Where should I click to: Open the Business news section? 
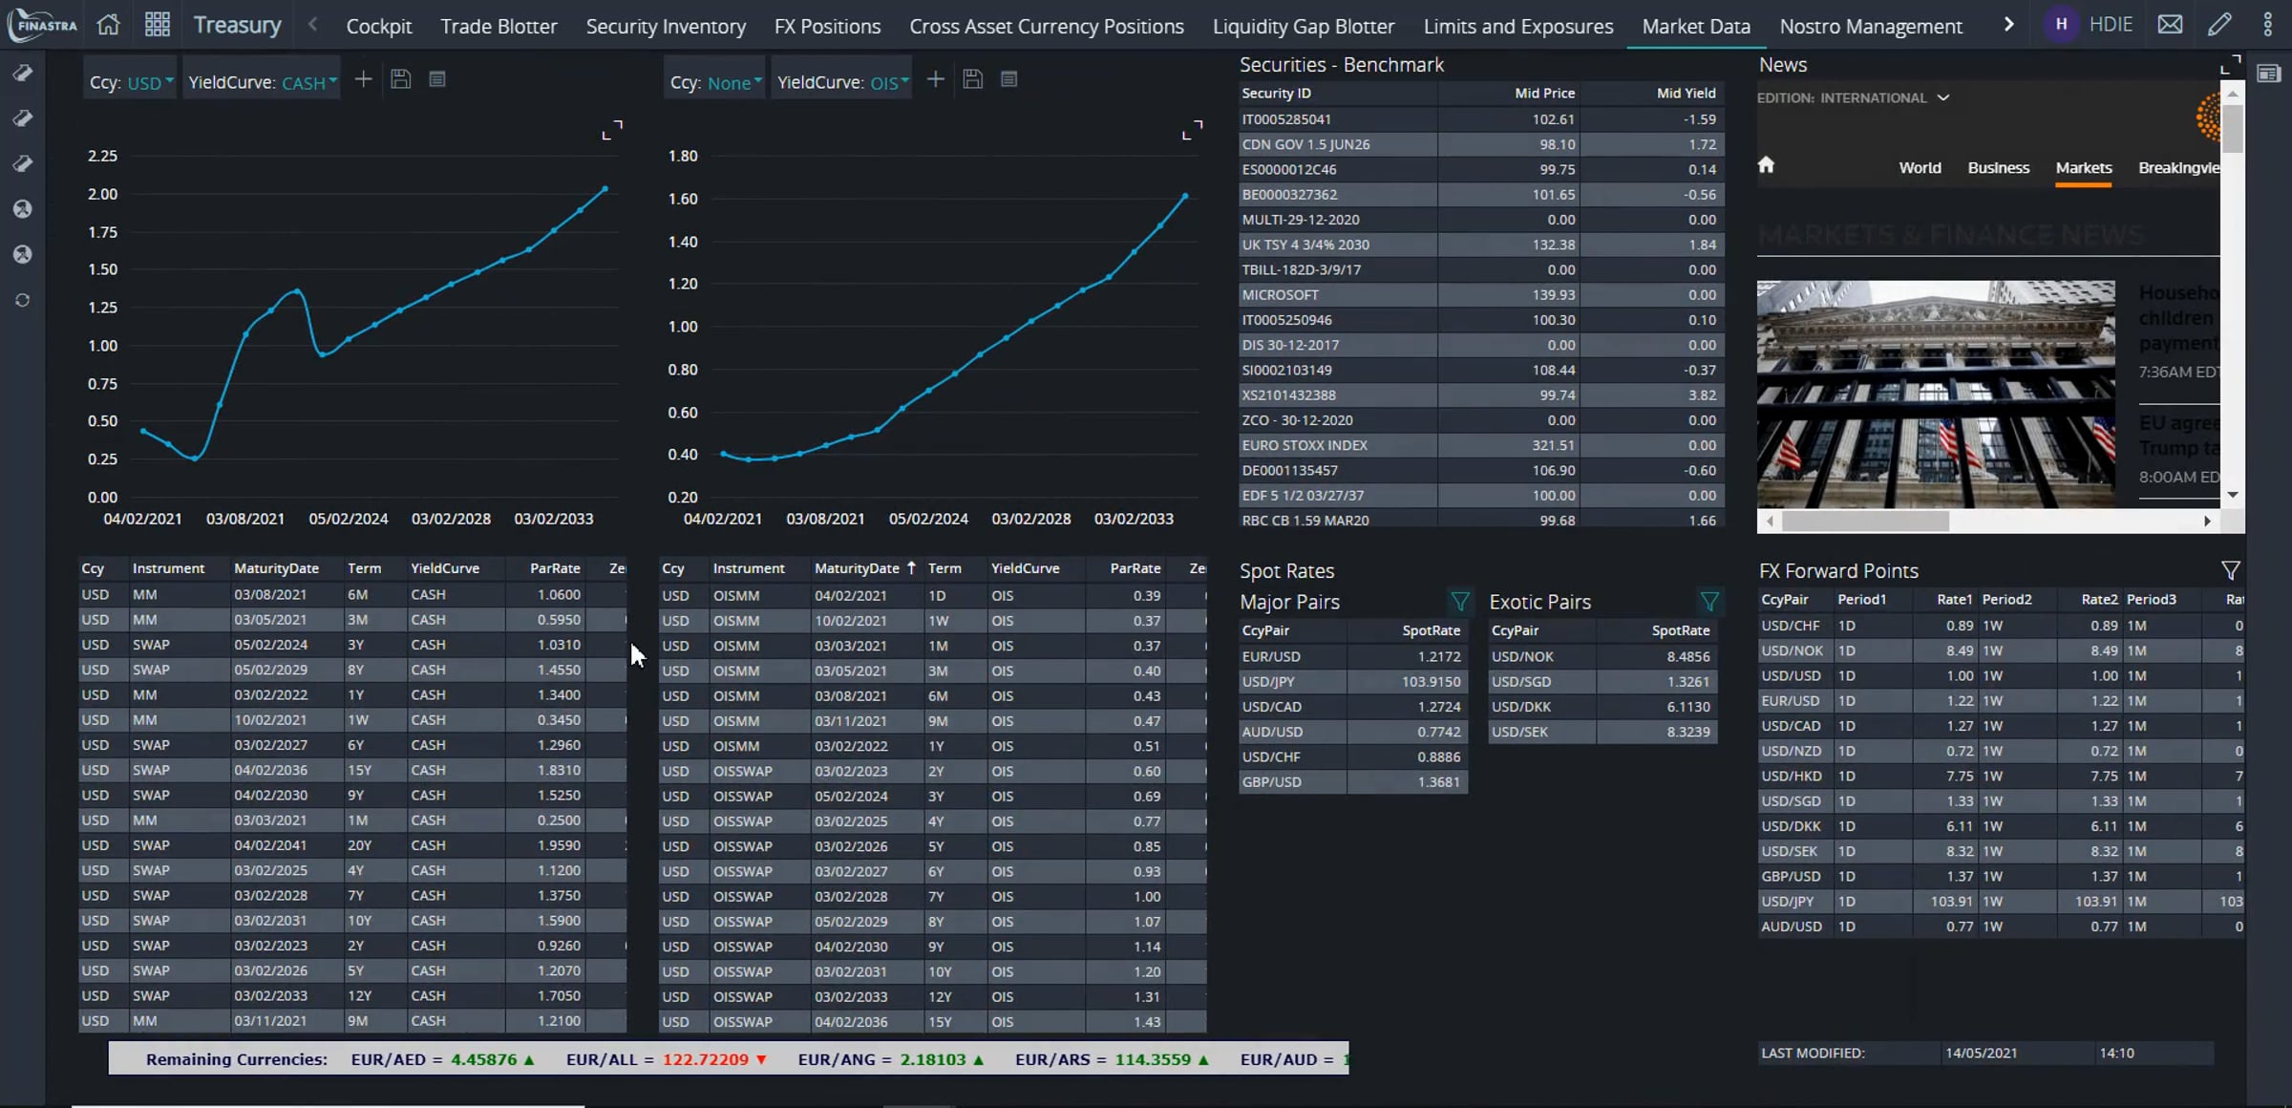[x=1998, y=168]
